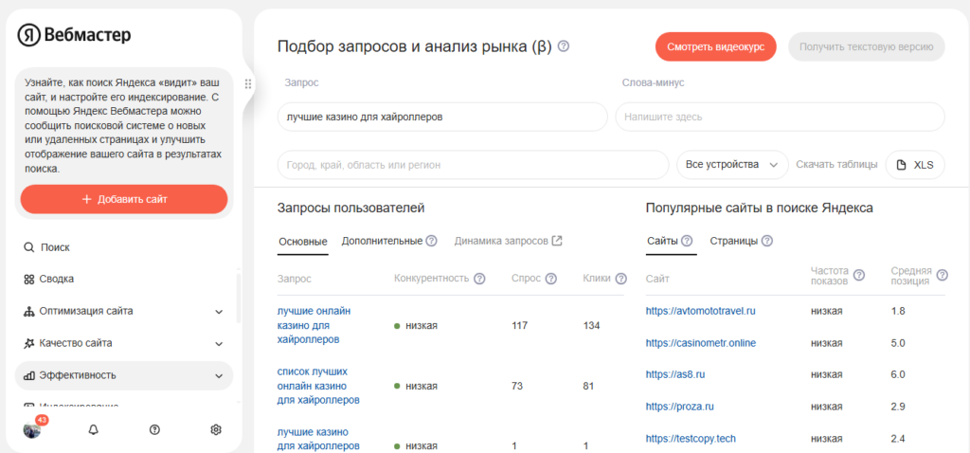Click average position value 2.4

coord(898,438)
